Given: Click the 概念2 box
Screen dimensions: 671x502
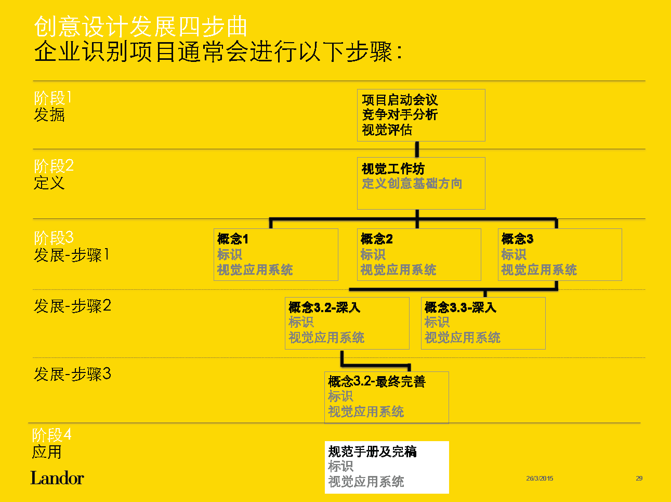Looking at the screenshot, I should point(419,254).
